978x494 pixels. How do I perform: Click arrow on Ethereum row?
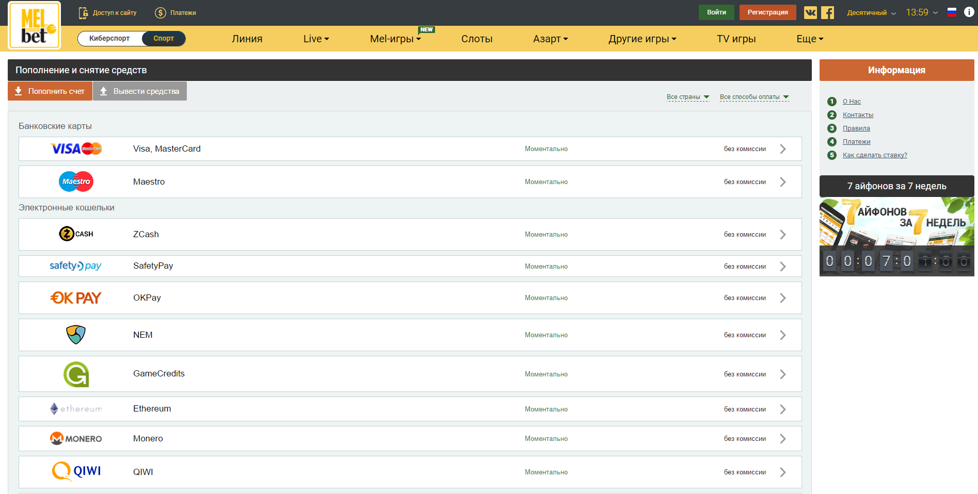pos(783,409)
